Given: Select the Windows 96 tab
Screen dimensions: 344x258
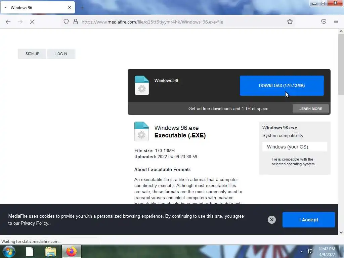Looking at the screenshot, I should tap(38, 7).
